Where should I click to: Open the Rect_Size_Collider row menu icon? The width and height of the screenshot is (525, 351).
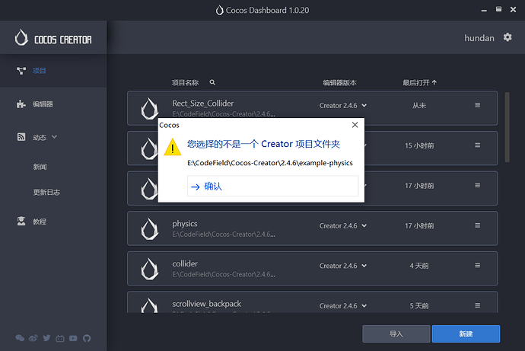click(478, 105)
